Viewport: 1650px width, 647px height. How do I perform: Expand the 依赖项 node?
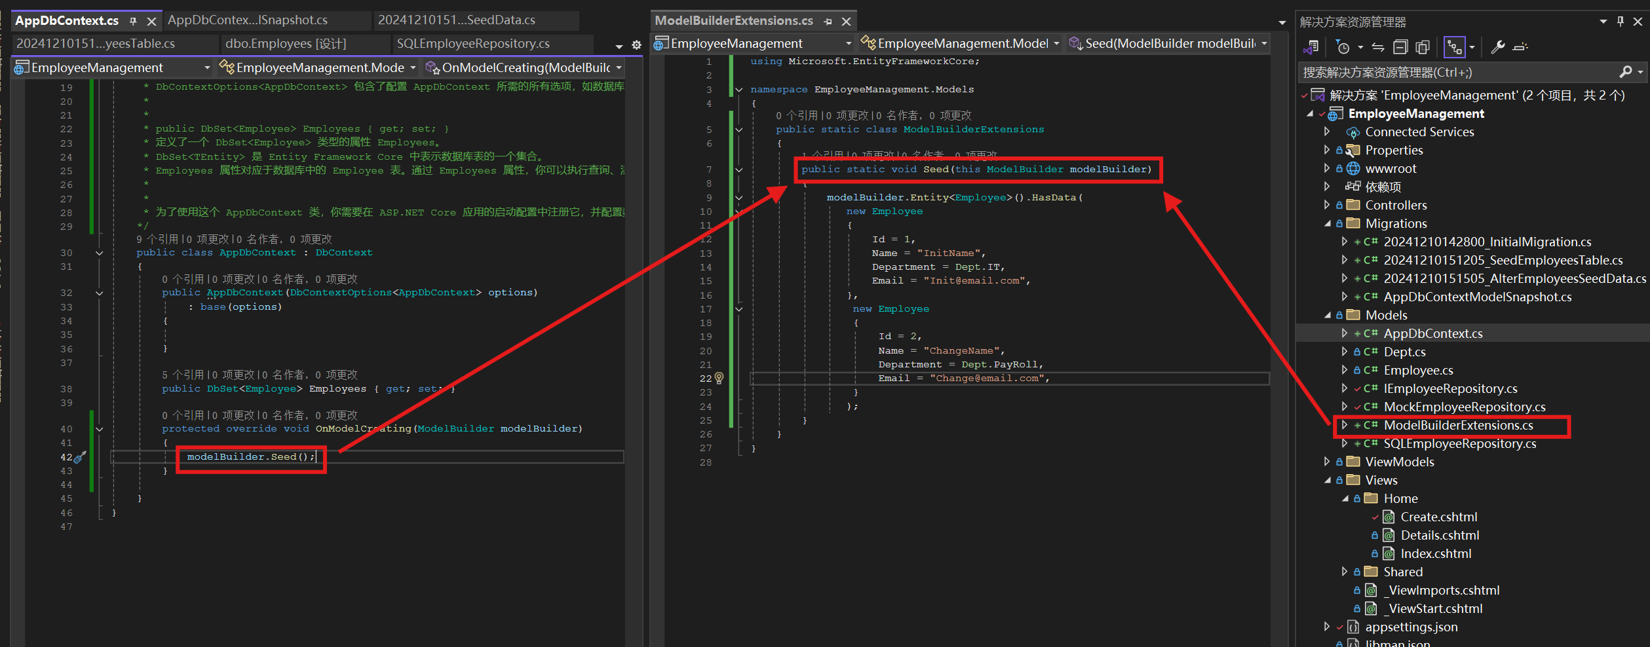[x=1327, y=187]
